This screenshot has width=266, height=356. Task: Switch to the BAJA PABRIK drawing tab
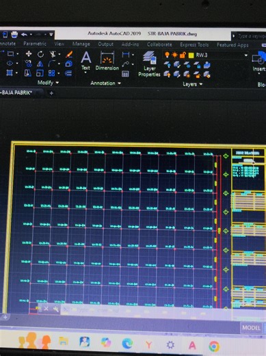tap(16, 92)
